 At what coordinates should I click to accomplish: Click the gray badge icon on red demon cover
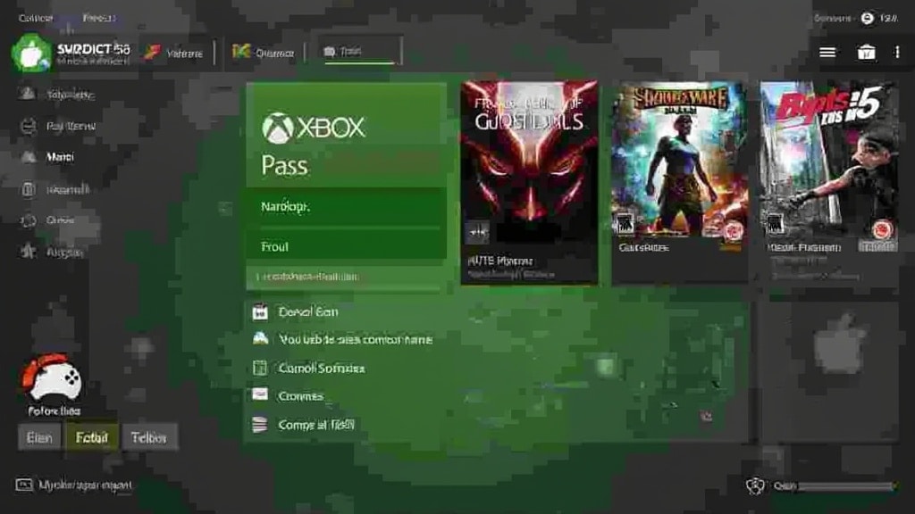pyautogui.click(x=477, y=232)
